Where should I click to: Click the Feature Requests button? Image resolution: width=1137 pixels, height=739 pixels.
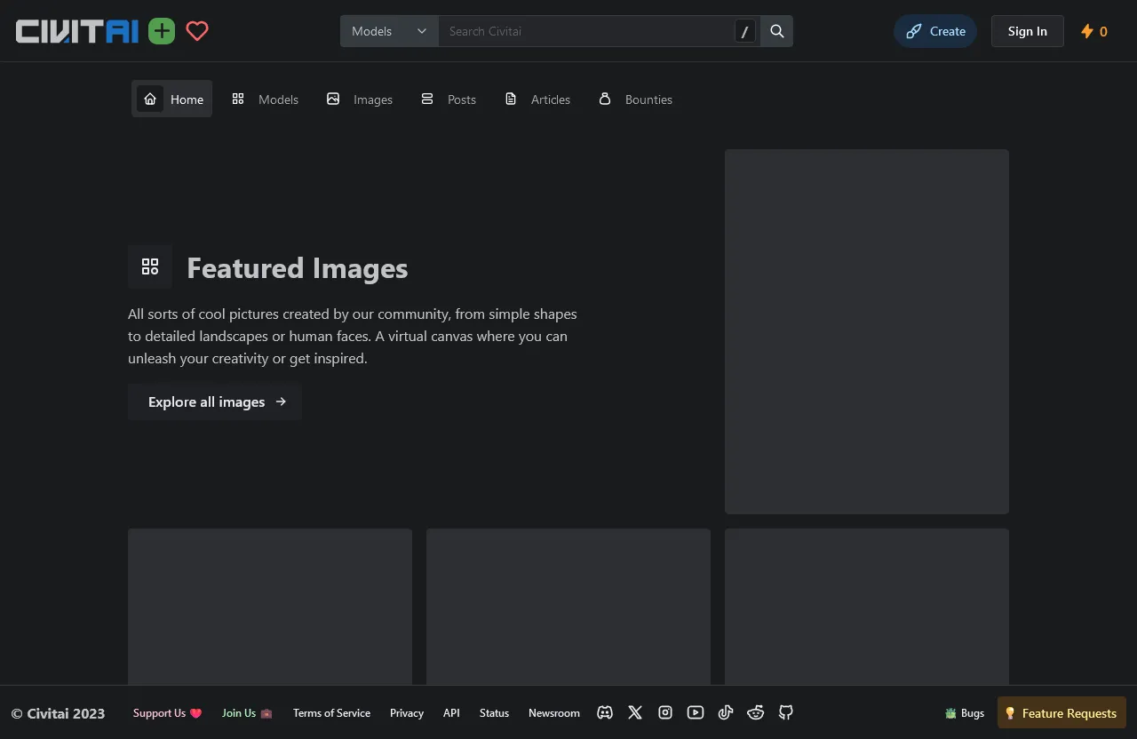[x=1061, y=712]
